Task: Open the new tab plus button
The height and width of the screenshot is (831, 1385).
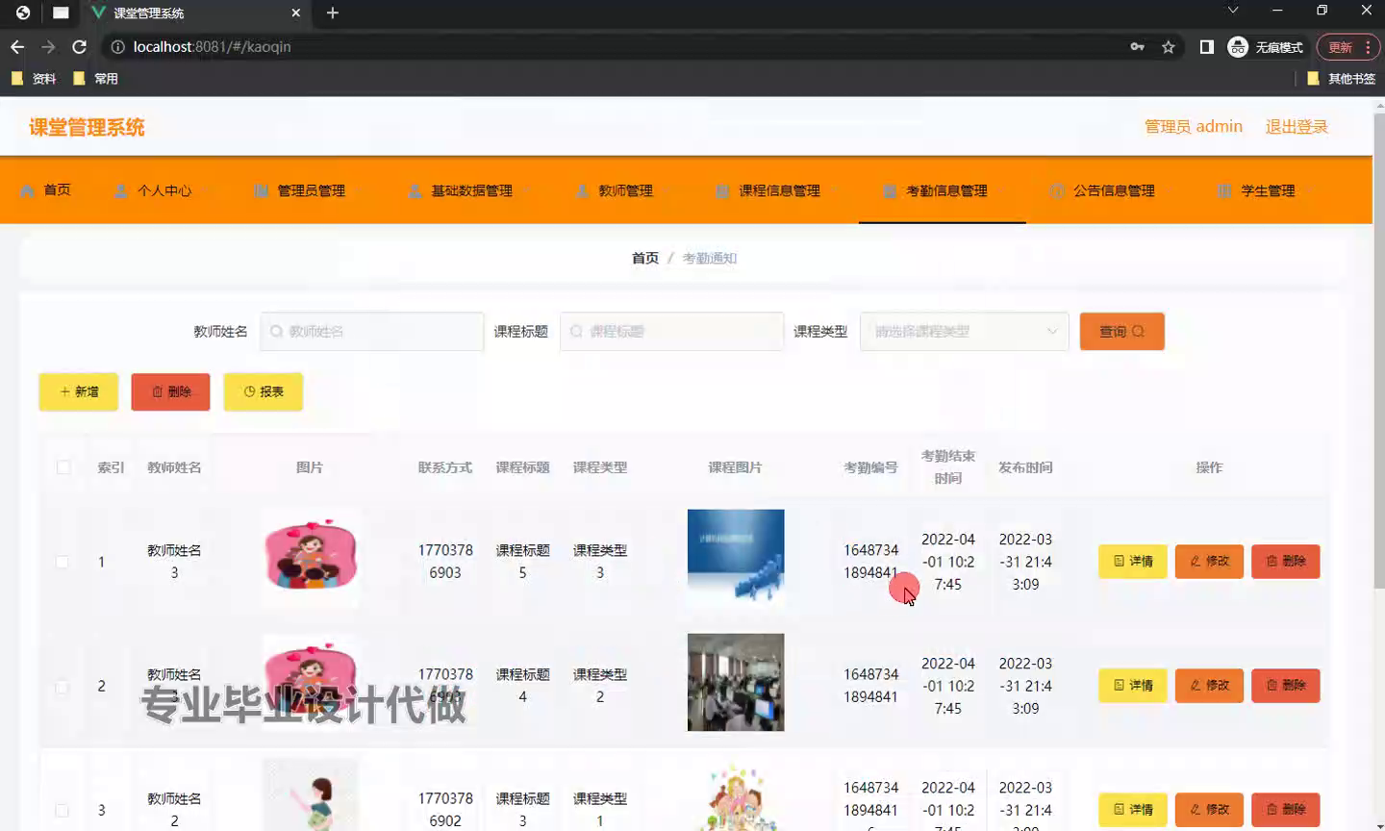Action: [x=333, y=13]
